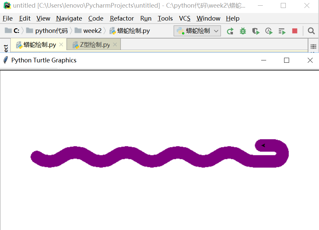Run with coverage shield icon

point(256,31)
